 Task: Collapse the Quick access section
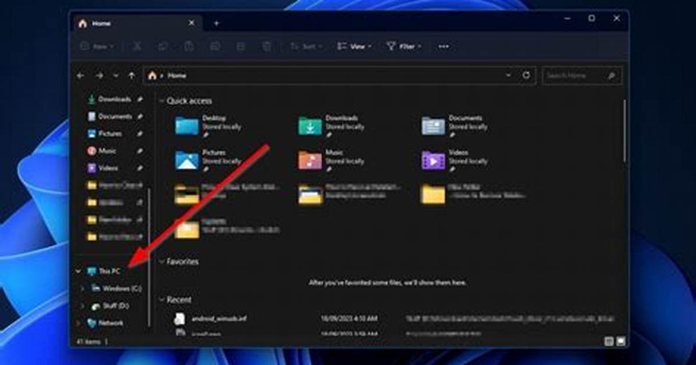tap(162, 101)
